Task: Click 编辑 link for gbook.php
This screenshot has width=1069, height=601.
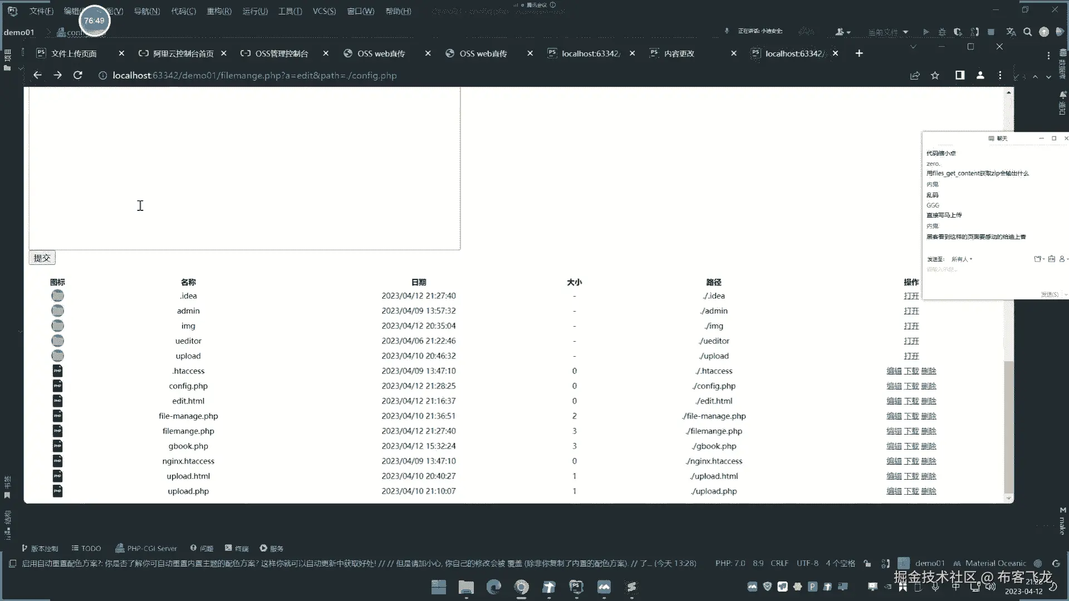Action: click(894, 446)
